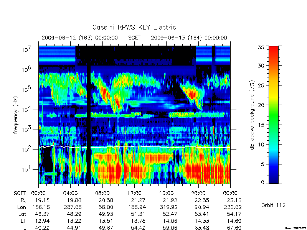Click the longitude value '287.08'
This screenshot has height=230, width=307.
[x=73, y=207]
